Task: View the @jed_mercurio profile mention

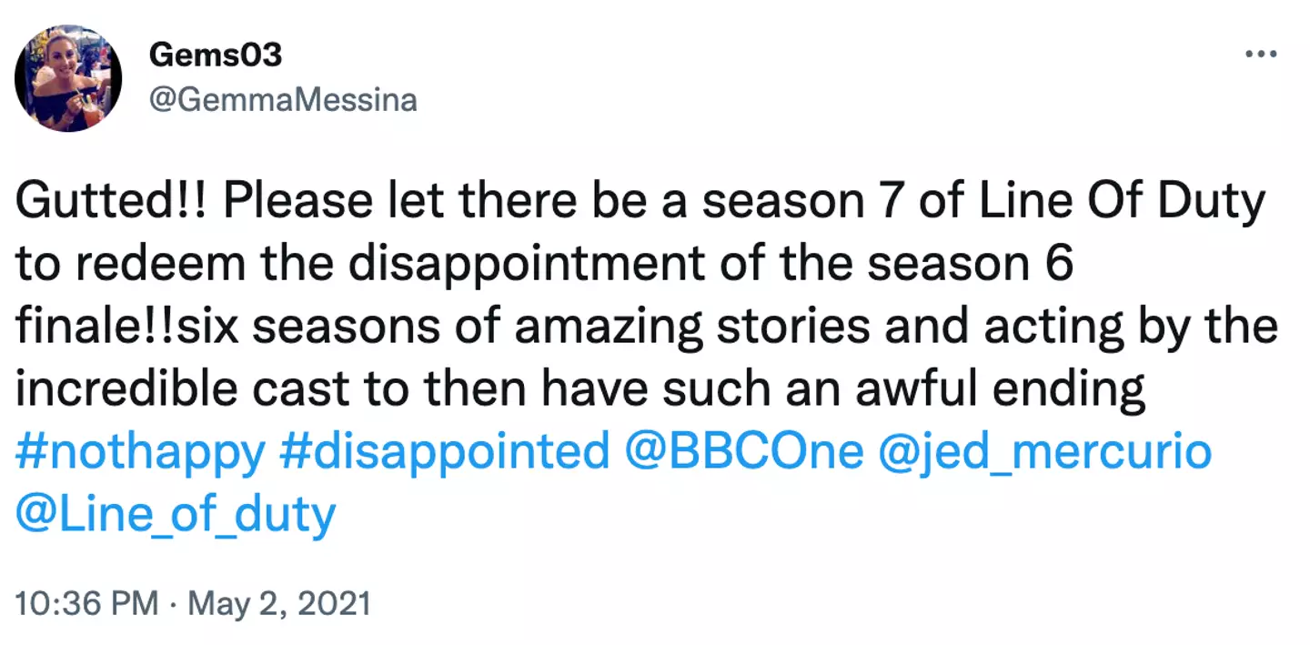Action: (1046, 449)
